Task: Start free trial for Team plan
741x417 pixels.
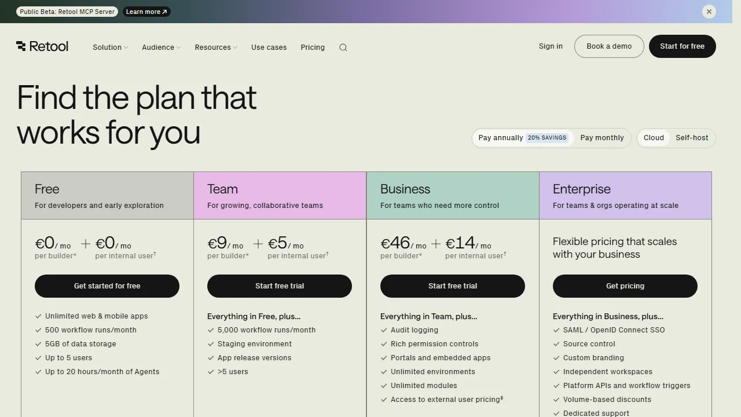Action: 280,286
